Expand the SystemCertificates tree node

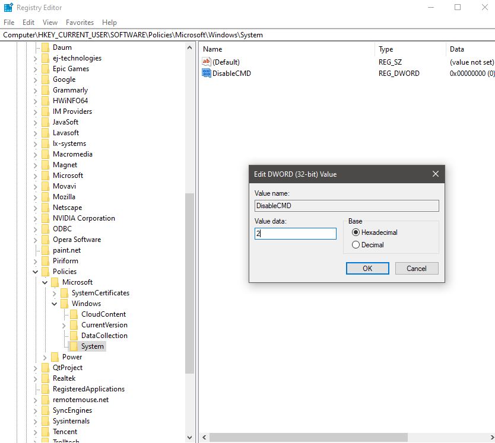[53, 292]
